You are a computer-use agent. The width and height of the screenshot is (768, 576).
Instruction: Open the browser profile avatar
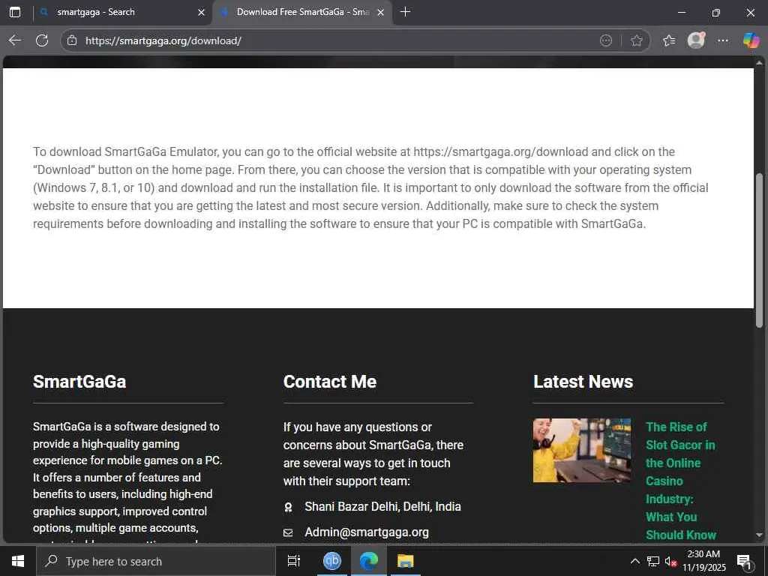[696, 40]
